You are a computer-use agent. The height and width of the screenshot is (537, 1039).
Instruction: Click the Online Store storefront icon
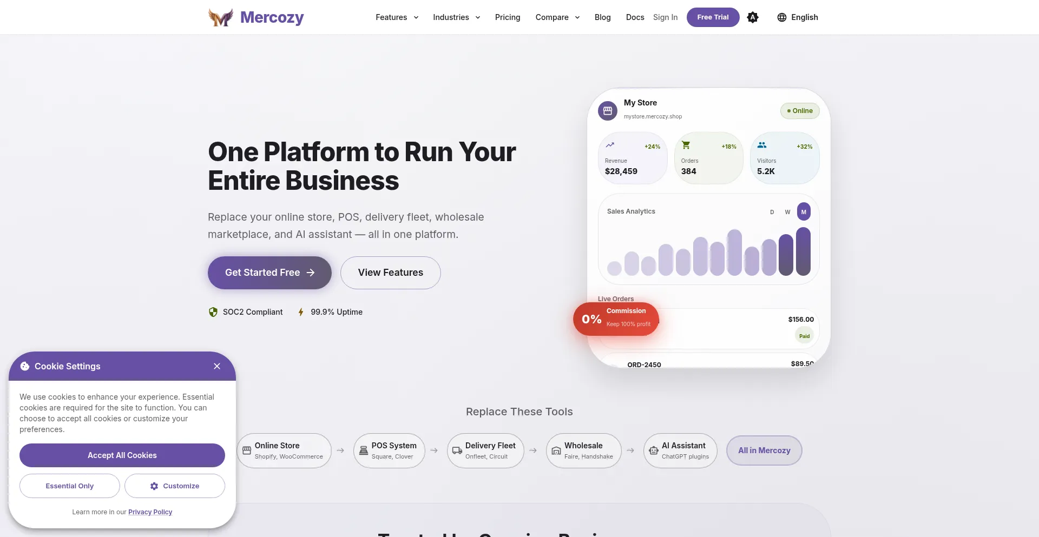coord(247,450)
